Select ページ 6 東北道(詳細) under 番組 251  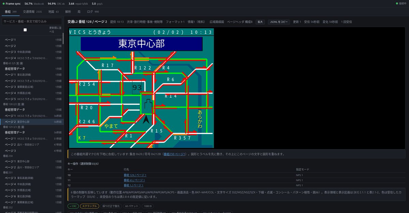[31, 196]
